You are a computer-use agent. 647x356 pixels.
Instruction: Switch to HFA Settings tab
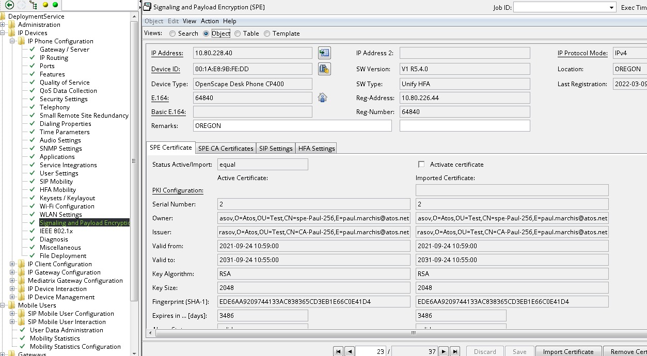[317, 148]
